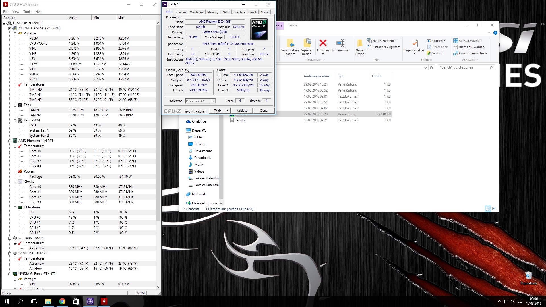546x307 pixels.
Task: Click Nichts auswählen in Explorer ribbon
Action: [469, 47]
